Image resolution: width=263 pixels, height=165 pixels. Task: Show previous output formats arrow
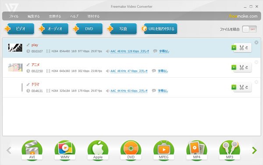click(x=9, y=151)
